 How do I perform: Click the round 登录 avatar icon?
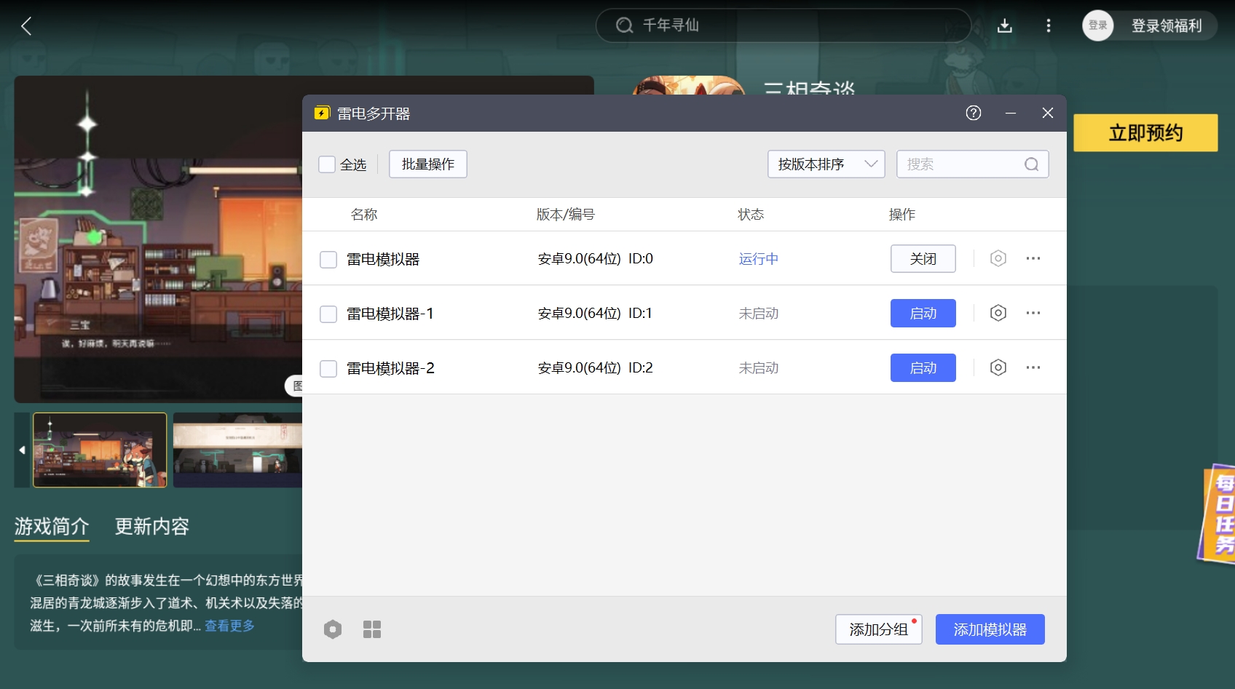pos(1097,25)
